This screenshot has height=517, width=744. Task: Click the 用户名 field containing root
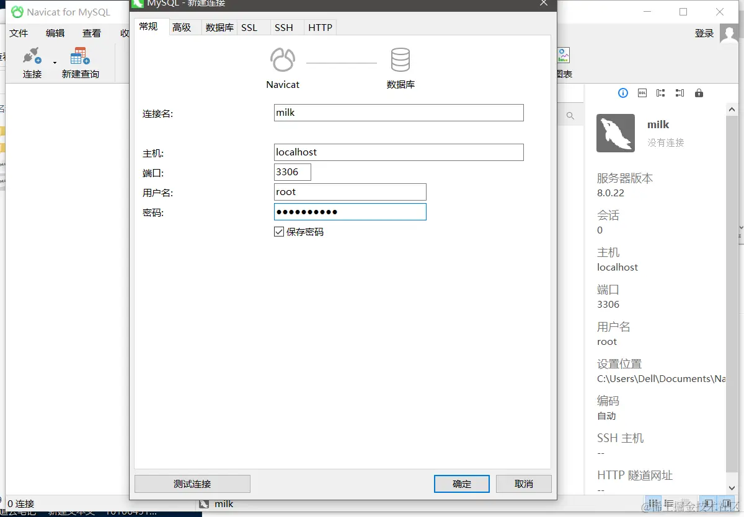350,192
